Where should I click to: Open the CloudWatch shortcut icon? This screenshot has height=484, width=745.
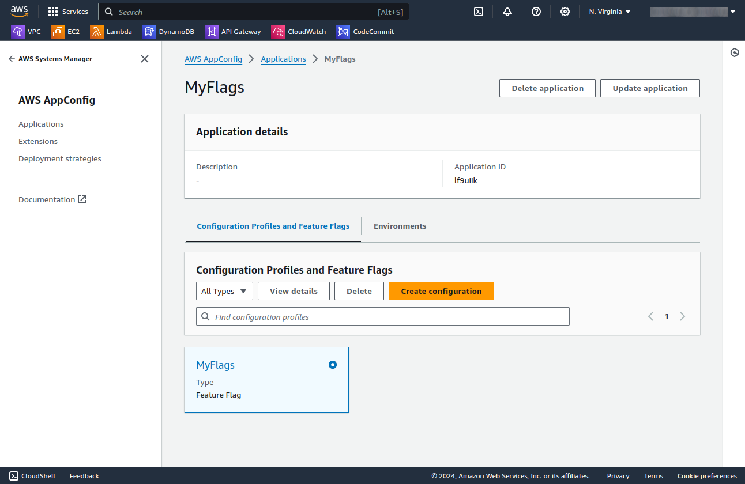[x=278, y=32]
